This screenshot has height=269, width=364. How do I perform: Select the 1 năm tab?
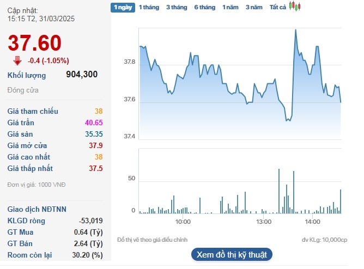pyautogui.click(x=230, y=7)
